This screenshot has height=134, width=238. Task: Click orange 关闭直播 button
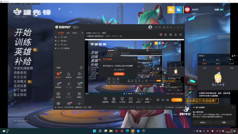(x=177, y=100)
